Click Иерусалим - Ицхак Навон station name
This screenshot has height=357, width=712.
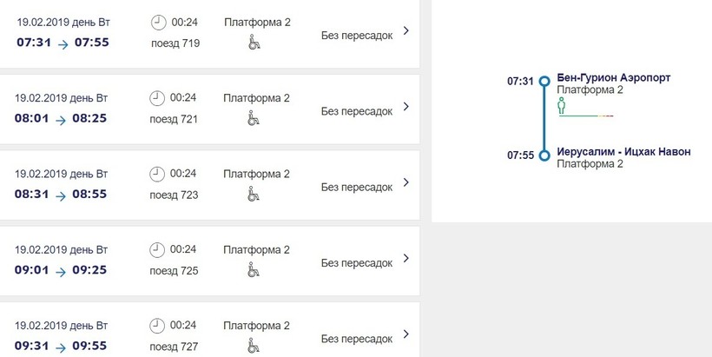[x=623, y=152]
